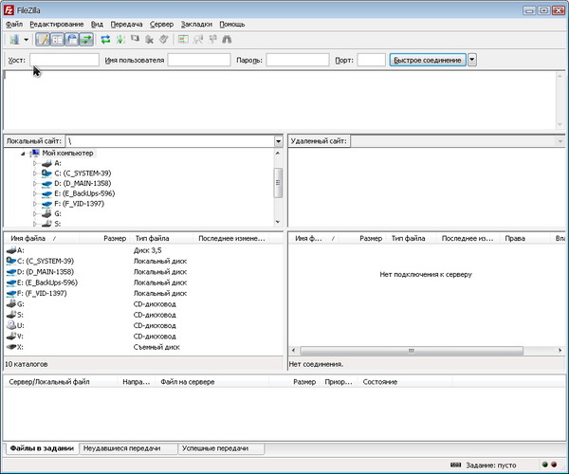Expand the D: (D_MAIN-1358) tree node
Screen dimensions: 569x474
35,184
